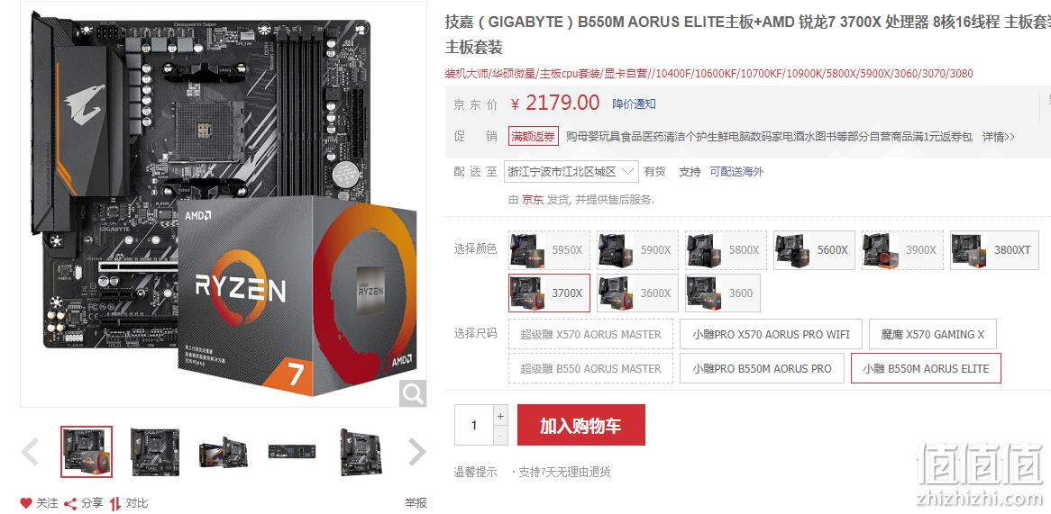This screenshot has width=1051, height=514.
Task: Select the second motherboard thumbnail image
Action: point(155,452)
